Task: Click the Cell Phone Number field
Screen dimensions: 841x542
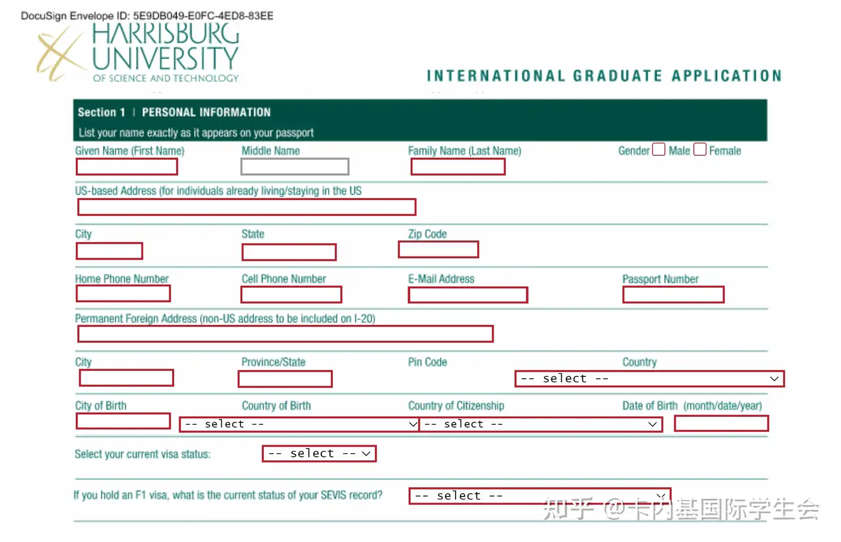Action: click(x=291, y=295)
